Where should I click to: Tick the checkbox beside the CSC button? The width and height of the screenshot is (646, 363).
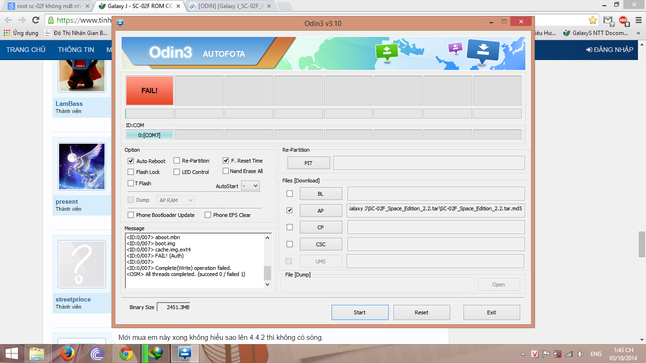click(290, 244)
